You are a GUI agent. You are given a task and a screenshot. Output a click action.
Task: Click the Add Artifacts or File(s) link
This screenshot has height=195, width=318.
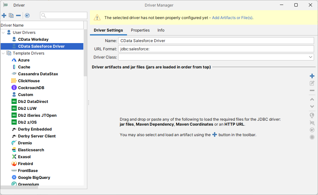[x=232, y=18]
